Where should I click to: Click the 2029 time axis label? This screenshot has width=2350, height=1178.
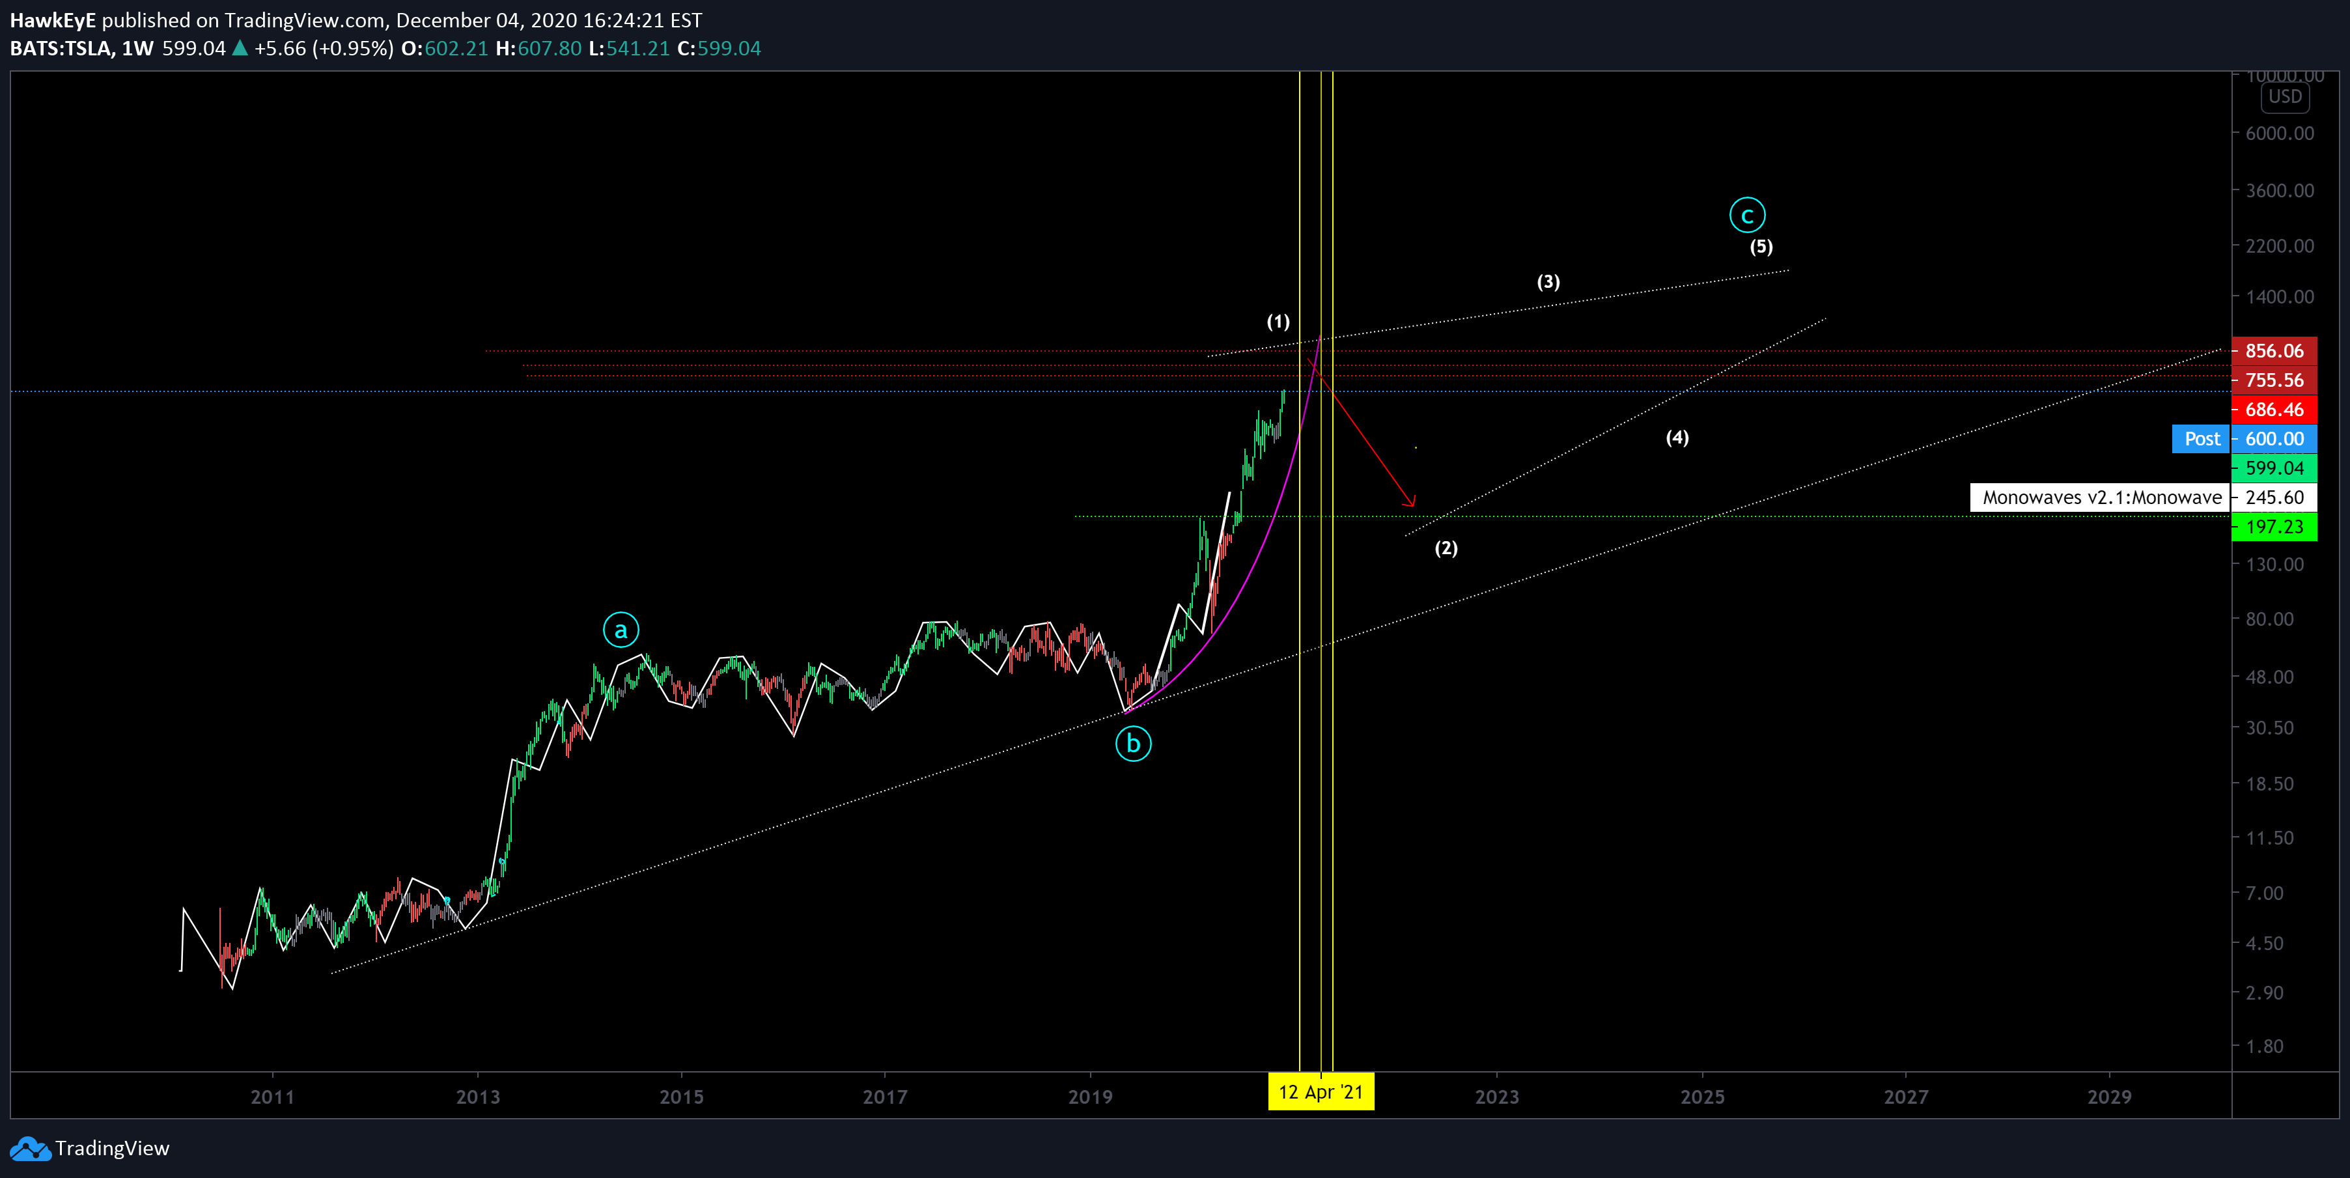click(x=2109, y=1097)
